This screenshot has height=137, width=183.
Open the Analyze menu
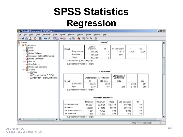71,35
